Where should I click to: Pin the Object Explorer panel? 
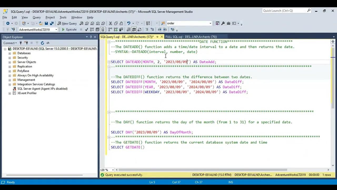91,37
